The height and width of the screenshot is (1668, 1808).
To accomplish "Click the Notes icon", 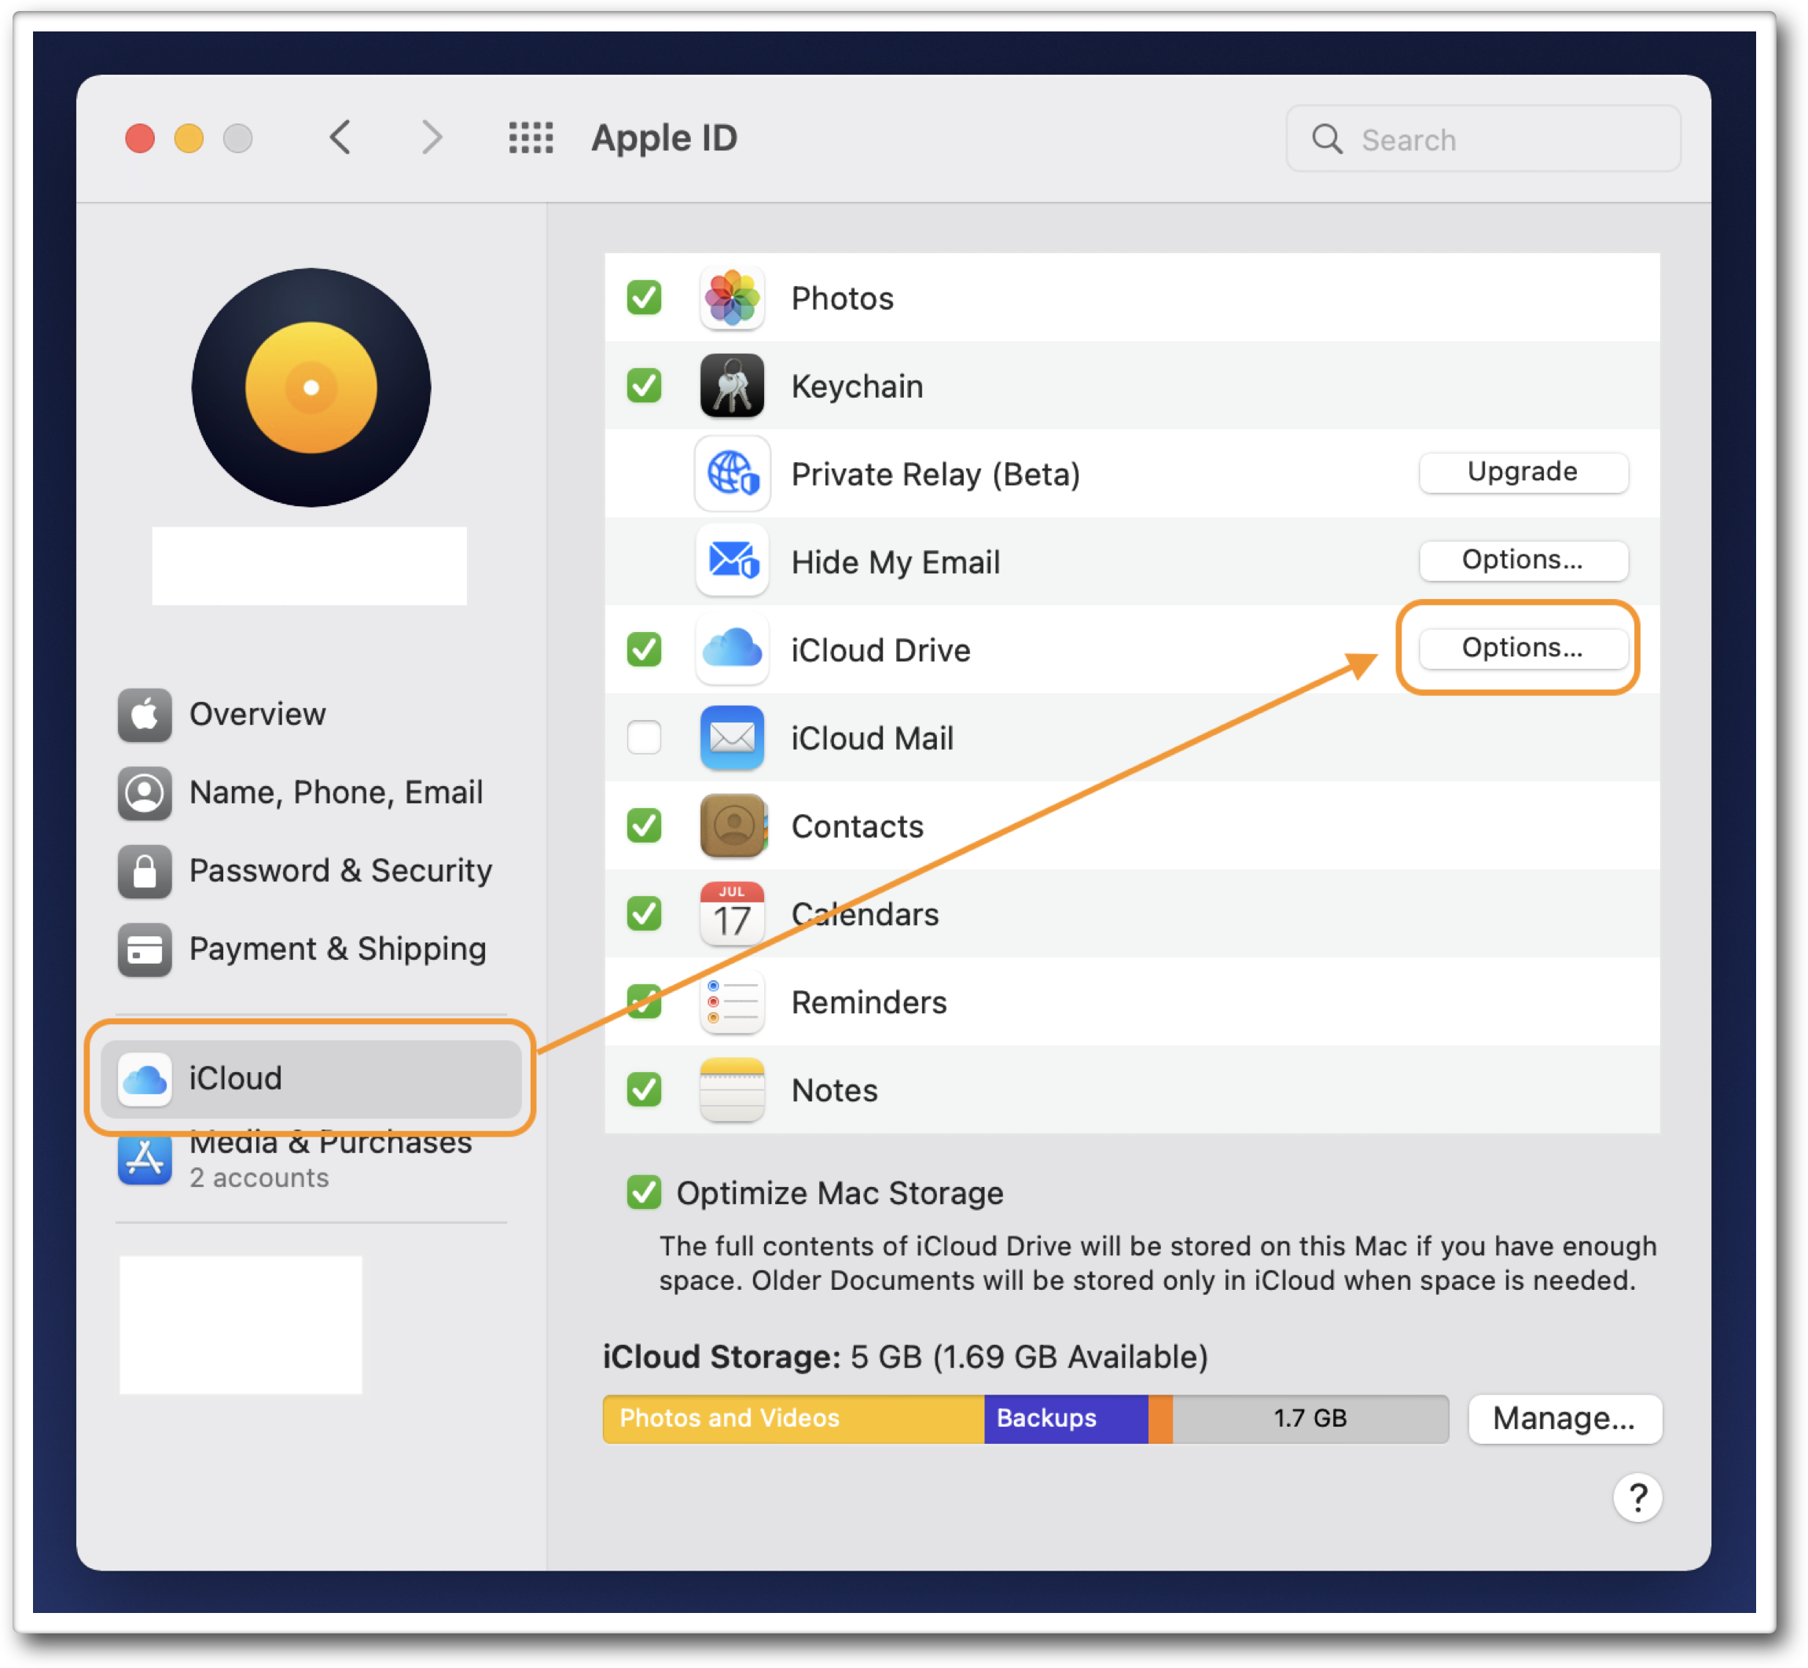I will point(731,1090).
